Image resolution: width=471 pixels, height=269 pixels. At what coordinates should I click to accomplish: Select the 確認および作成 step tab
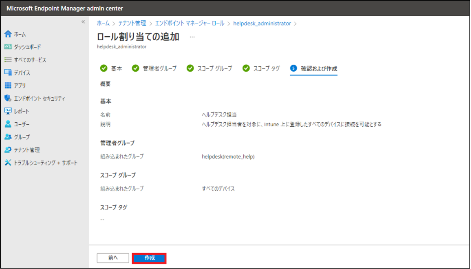click(x=314, y=69)
